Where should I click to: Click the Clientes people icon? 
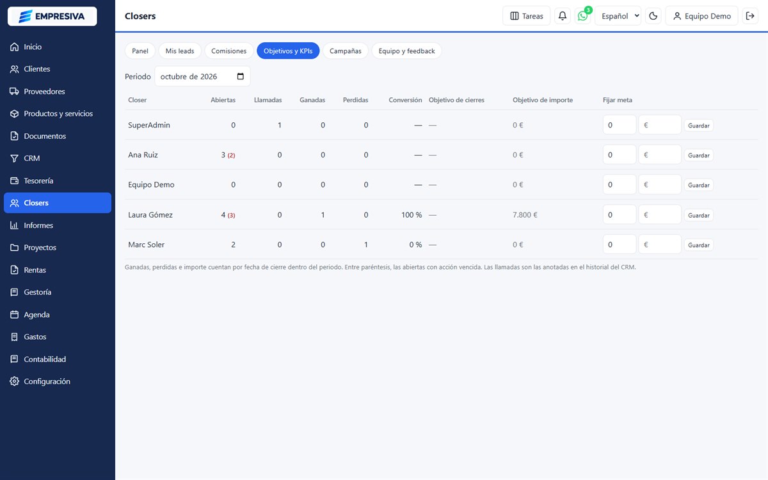click(x=15, y=69)
